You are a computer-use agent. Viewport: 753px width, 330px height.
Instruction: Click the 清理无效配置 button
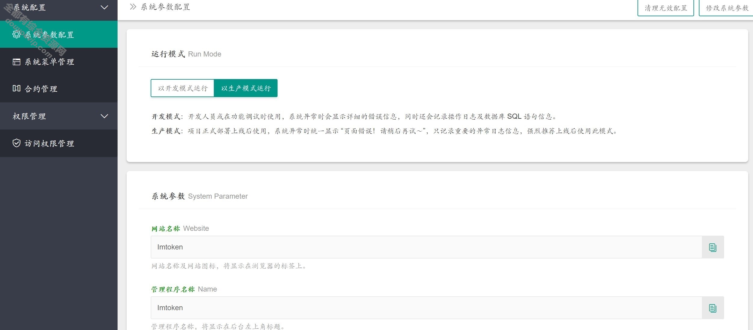pos(665,8)
